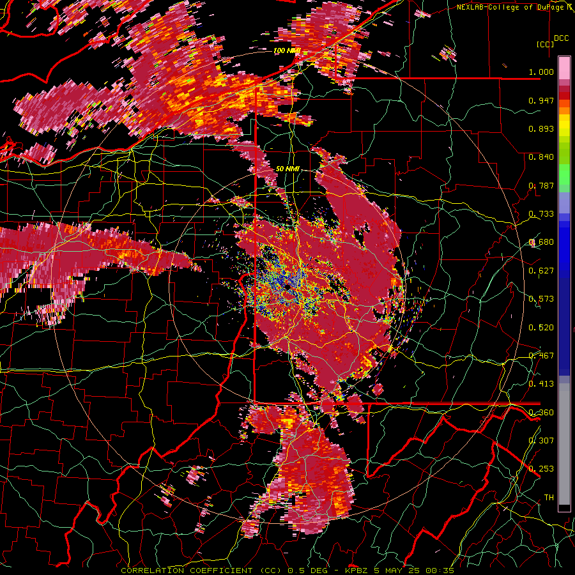Select the 0.947 scale value

[x=541, y=100]
